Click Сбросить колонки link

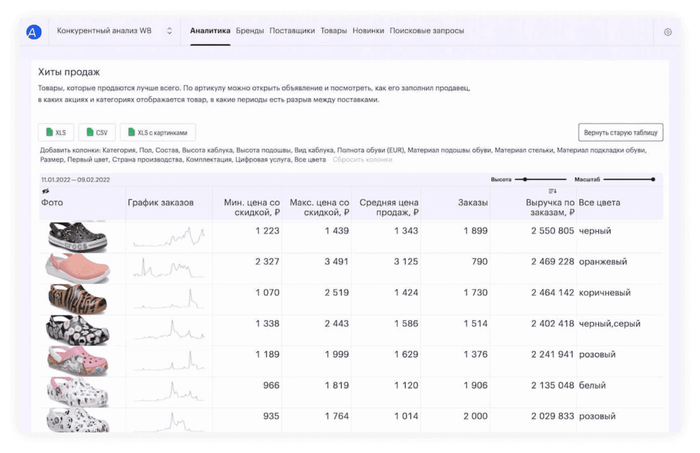362,160
